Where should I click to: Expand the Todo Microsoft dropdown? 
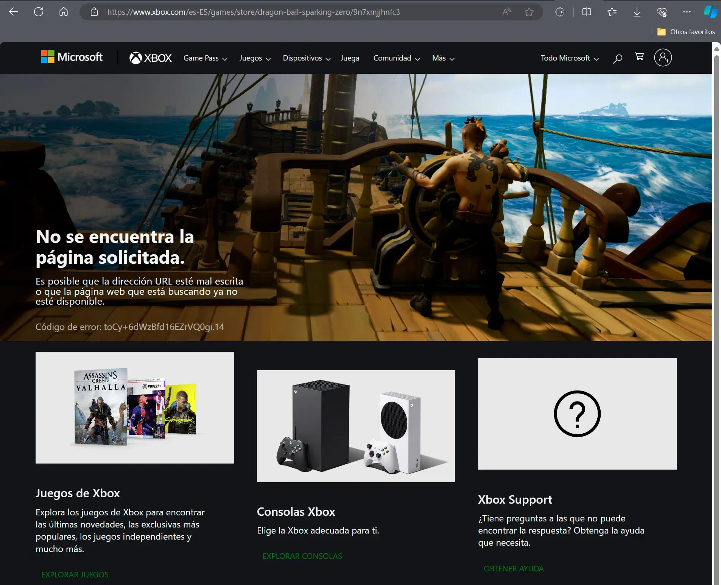tap(570, 58)
